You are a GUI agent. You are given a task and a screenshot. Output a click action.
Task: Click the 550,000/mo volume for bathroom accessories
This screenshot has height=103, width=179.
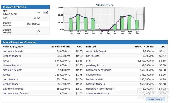[x=147, y=70]
